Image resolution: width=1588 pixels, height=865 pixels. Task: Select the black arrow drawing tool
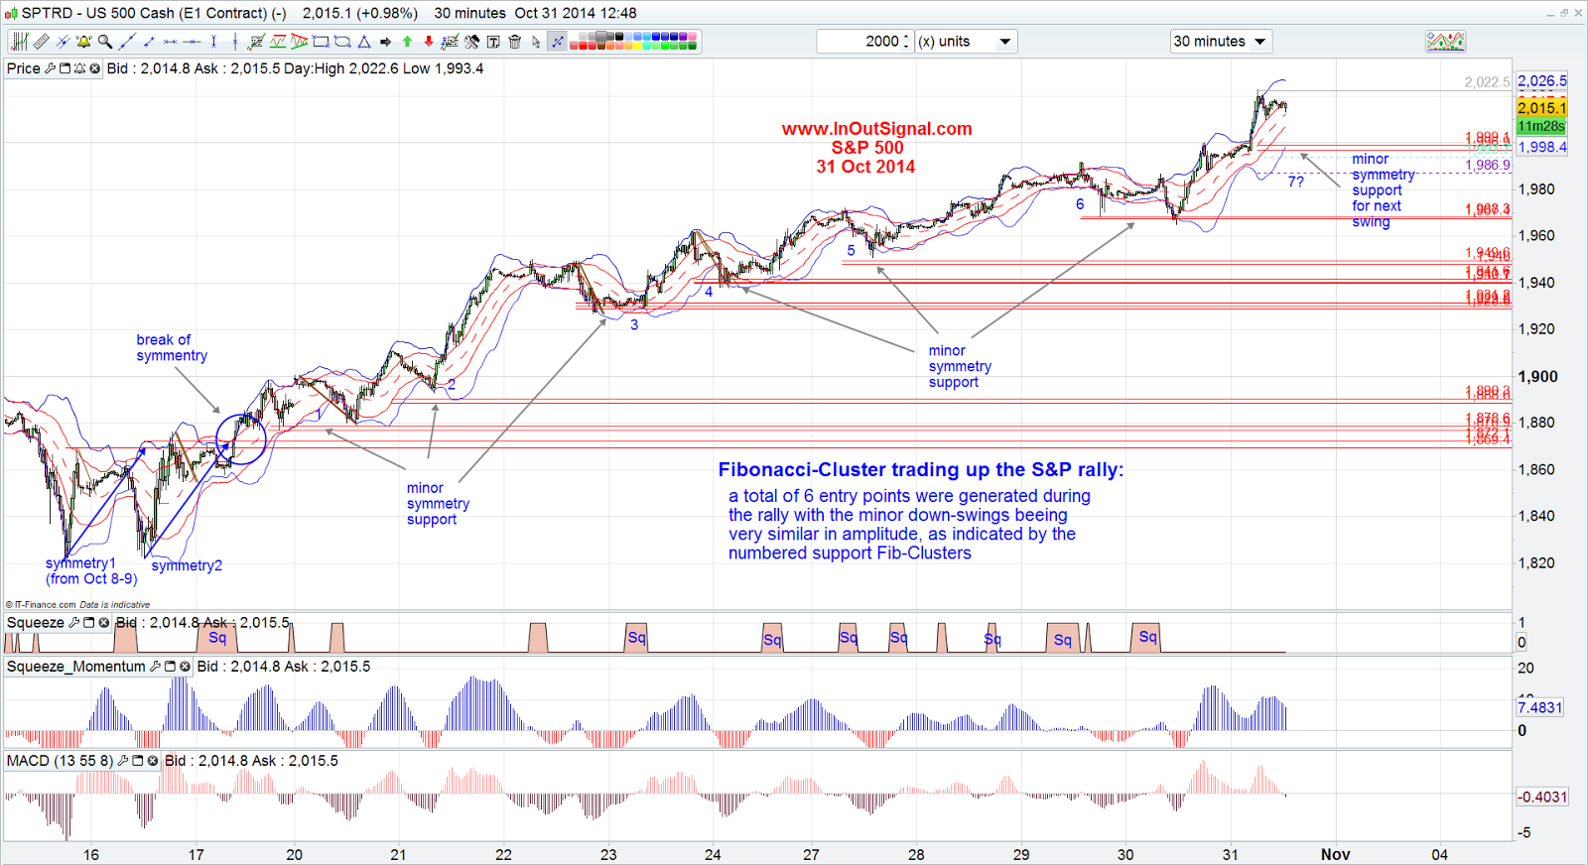coord(385,42)
